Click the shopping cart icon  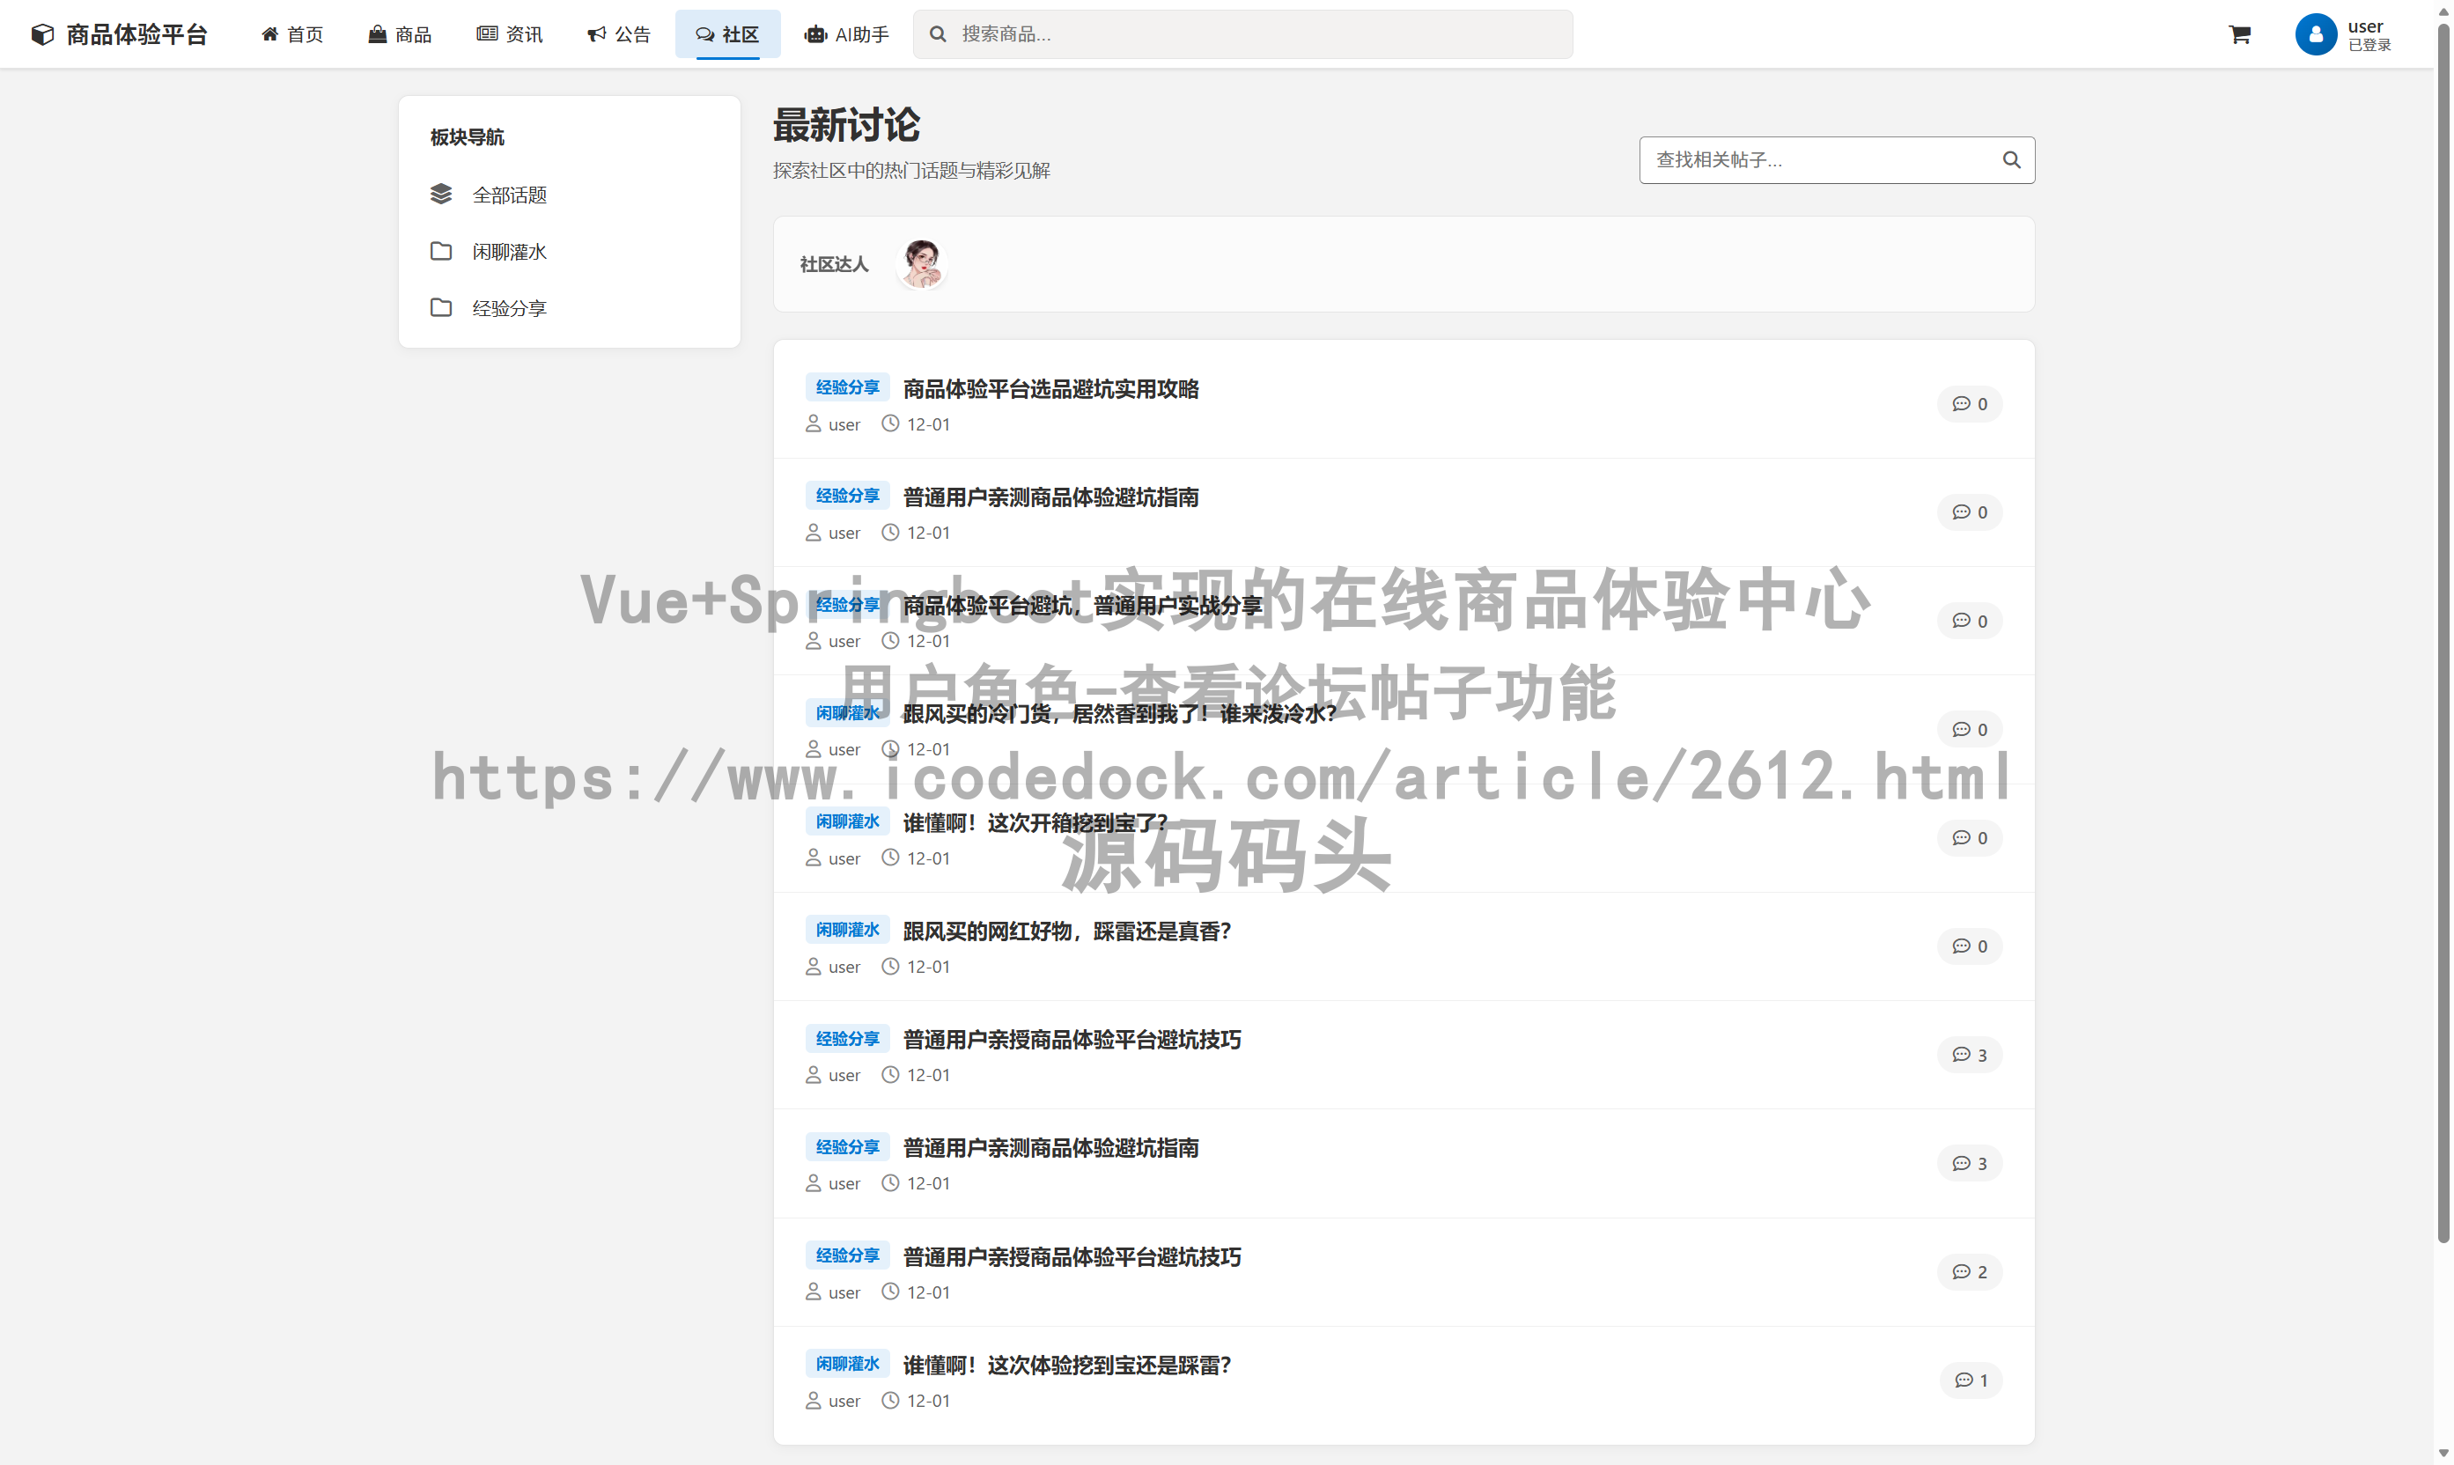(x=2239, y=34)
